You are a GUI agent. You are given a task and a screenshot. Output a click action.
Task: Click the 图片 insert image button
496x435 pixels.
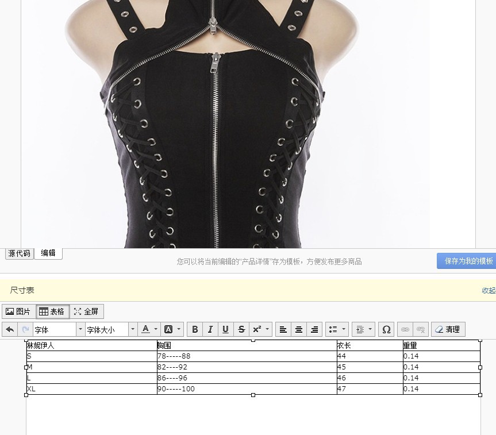pos(18,311)
